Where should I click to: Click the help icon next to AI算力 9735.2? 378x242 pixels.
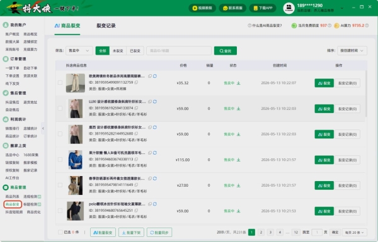[367, 26]
